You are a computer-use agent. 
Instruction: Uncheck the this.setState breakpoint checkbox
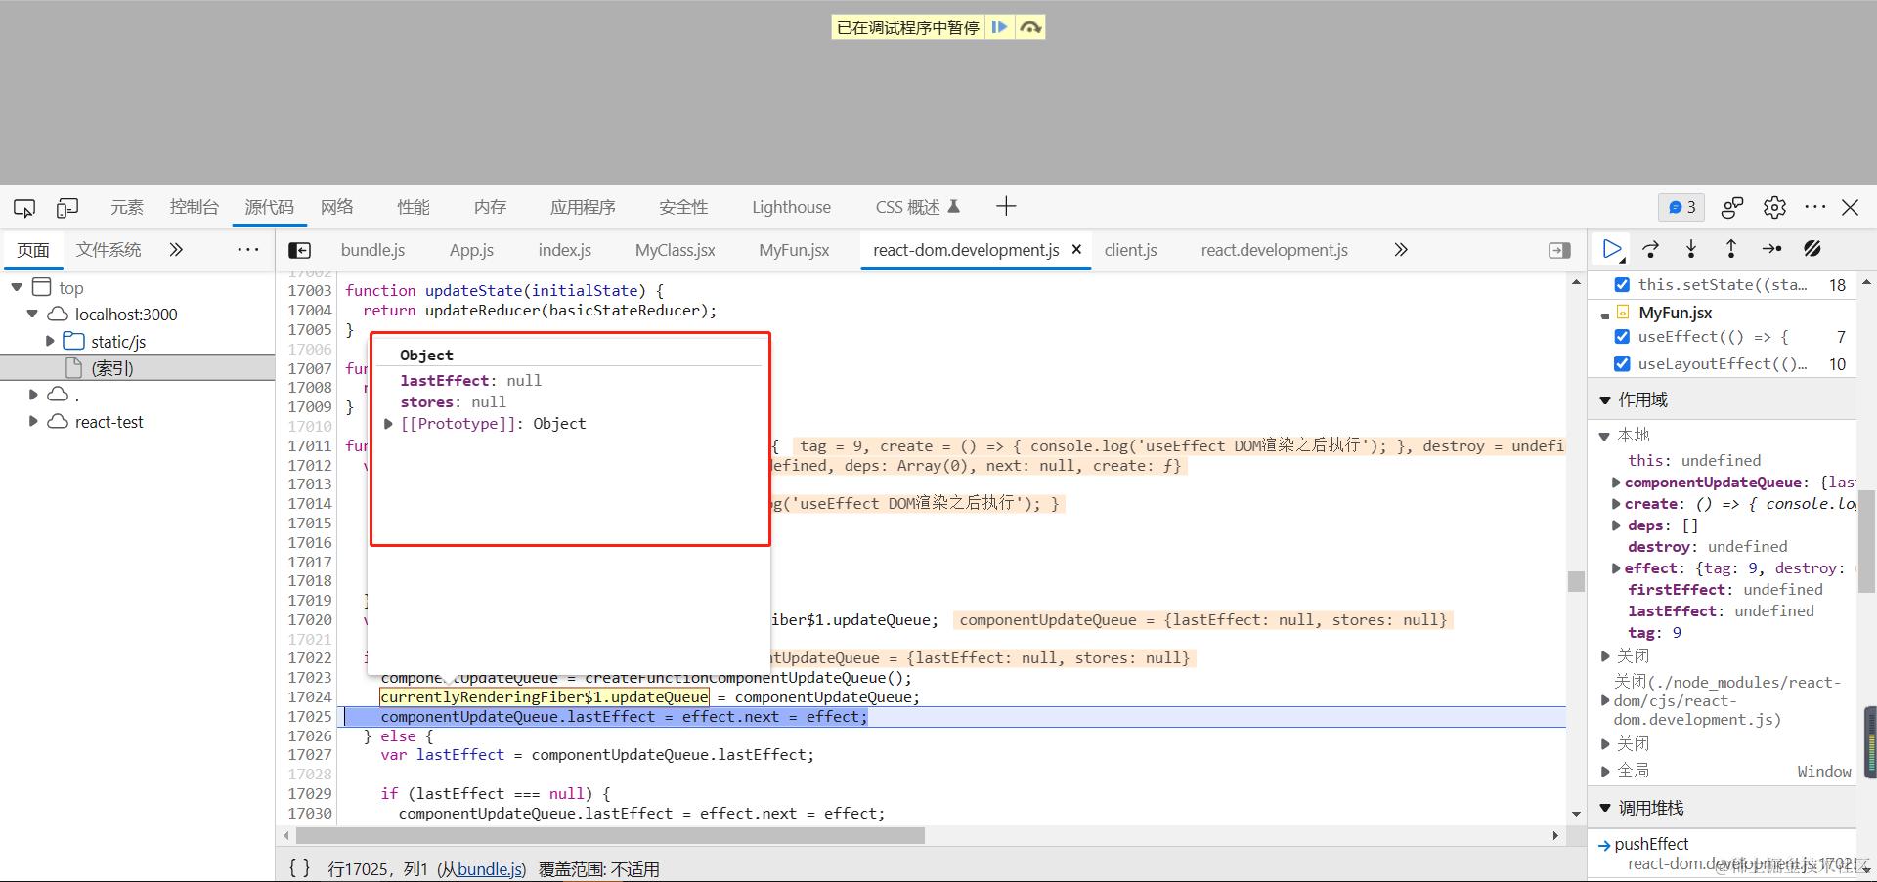[x=1622, y=284]
